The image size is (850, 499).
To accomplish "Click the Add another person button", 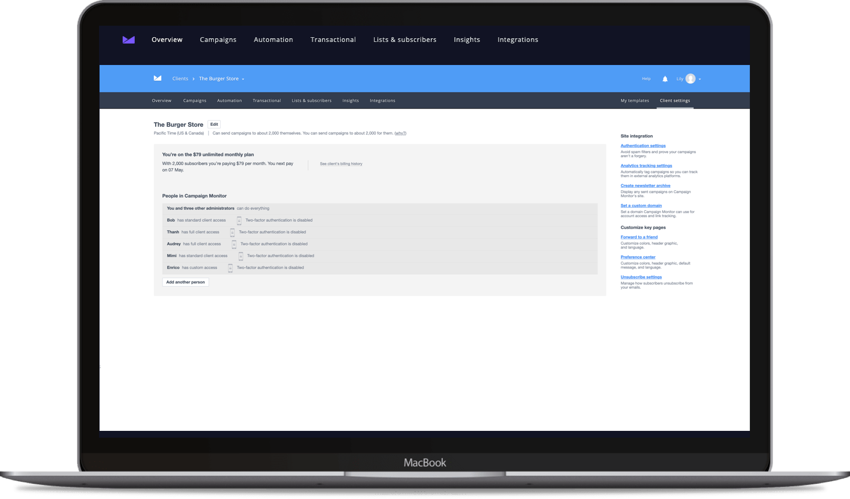I will 185,282.
